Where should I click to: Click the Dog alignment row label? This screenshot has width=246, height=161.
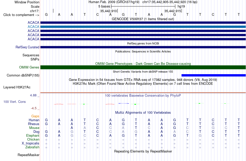tap(36, 132)
